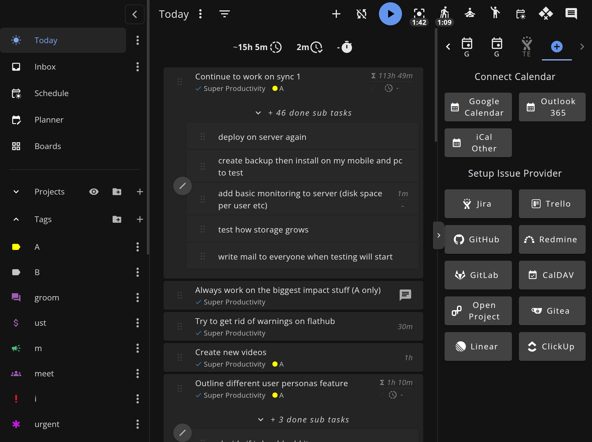Set up GitHub as issue provider
The width and height of the screenshot is (592, 442).
click(x=478, y=239)
